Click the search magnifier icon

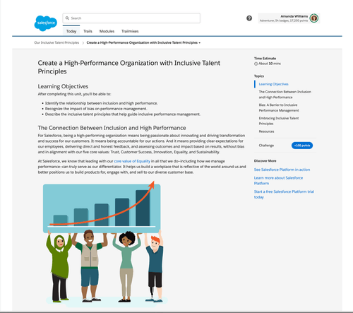67,18
